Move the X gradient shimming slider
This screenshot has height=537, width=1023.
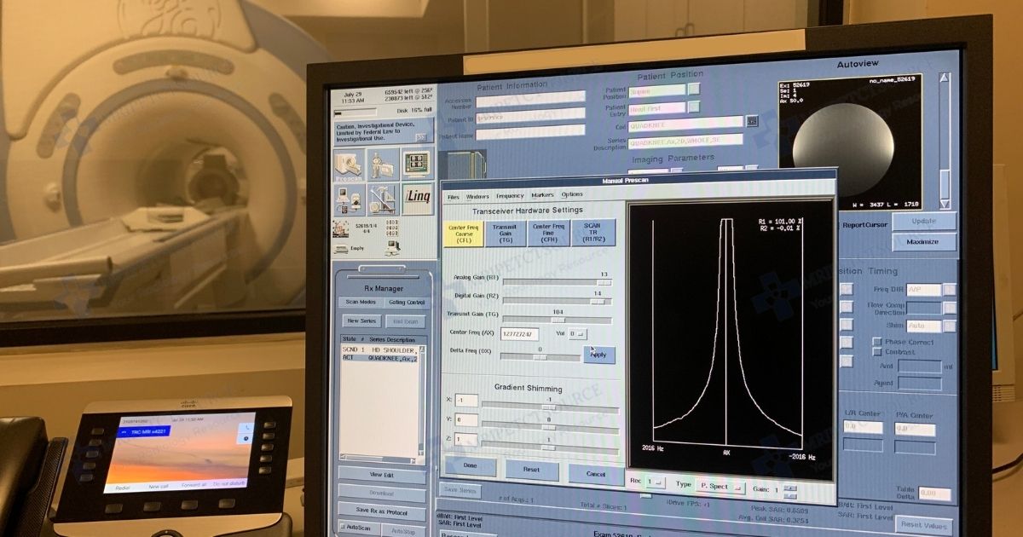click(551, 408)
